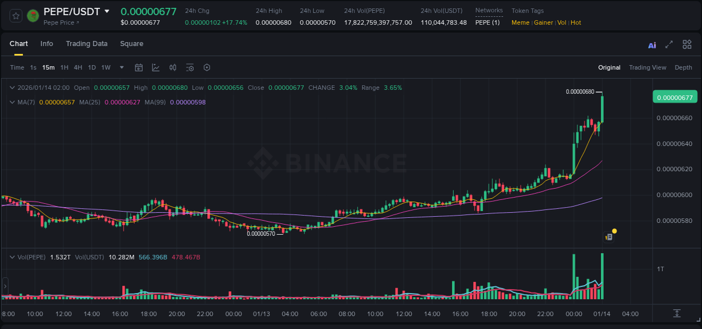Open the chart widgets layout icon

click(687, 44)
